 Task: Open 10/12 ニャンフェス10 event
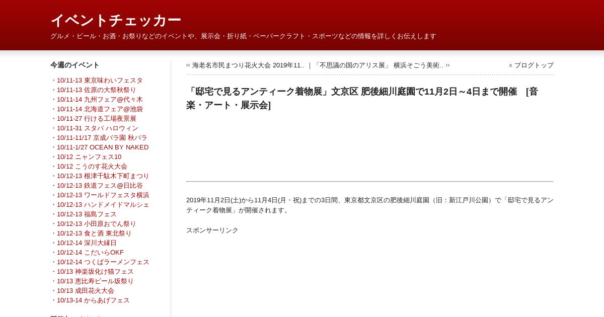(x=89, y=157)
